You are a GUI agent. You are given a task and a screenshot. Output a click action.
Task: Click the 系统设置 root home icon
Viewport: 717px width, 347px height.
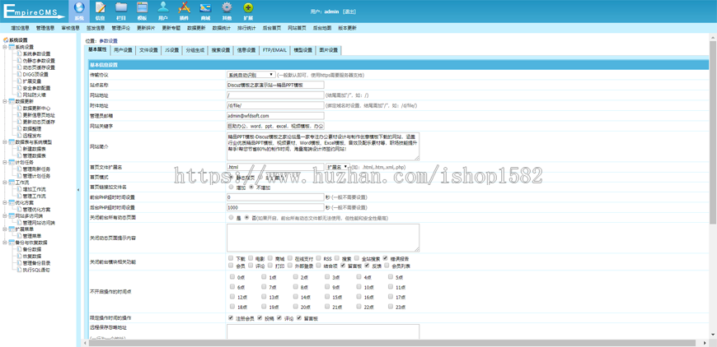point(6,40)
